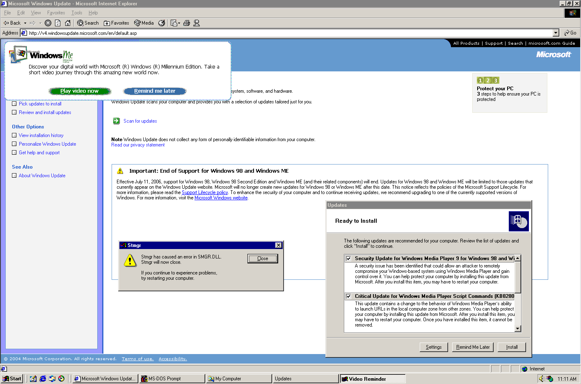Open View installation history link
The width and height of the screenshot is (581, 384).
[41, 135]
